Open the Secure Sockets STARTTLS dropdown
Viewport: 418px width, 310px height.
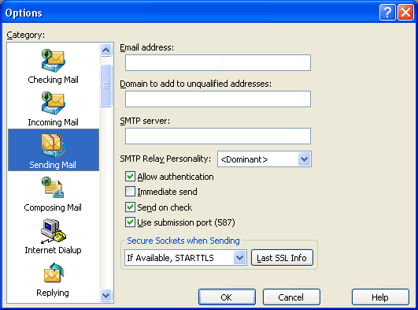point(239,258)
